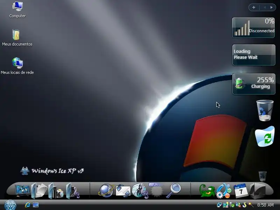Screen dimensions: 280x210
Task: Open the Meus documentos folder icon
Action: click(x=17, y=38)
